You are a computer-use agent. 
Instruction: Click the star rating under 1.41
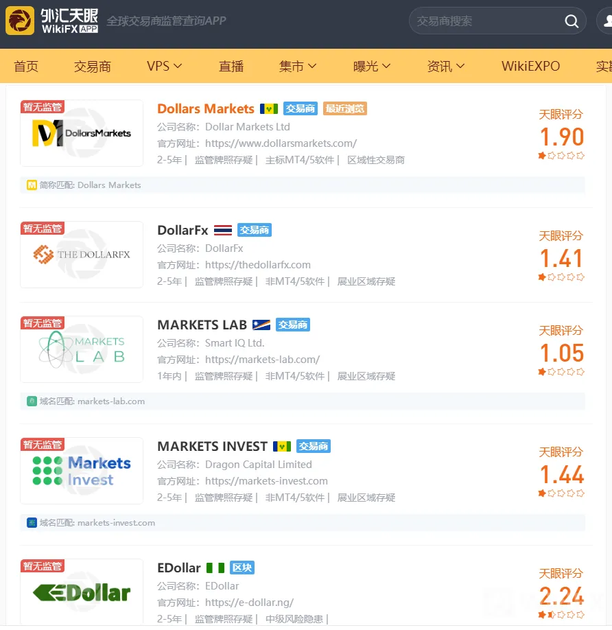[561, 277]
